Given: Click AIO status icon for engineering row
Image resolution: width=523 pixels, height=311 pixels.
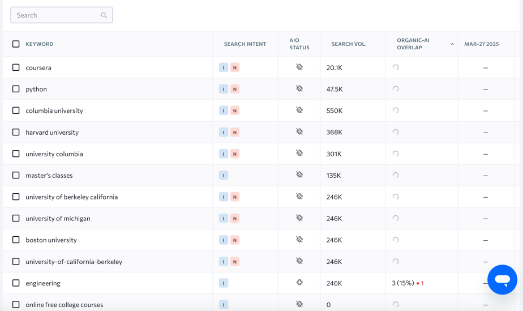Looking at the screenshot, I should tap(299, 283).
